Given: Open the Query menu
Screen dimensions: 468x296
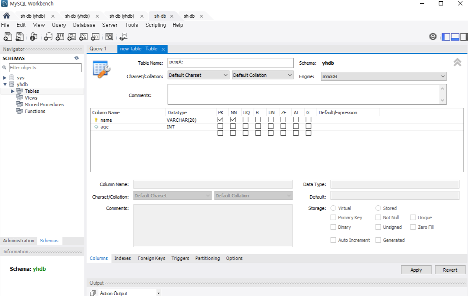Looking at the screenshot, I should (x=59, y=25).
